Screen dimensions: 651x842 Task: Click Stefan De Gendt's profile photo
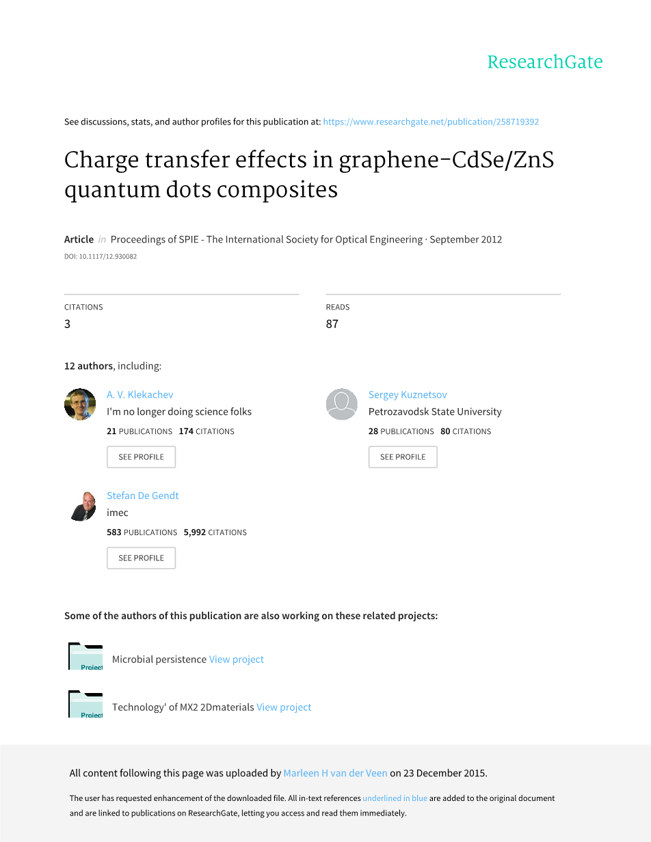[83, 506]
